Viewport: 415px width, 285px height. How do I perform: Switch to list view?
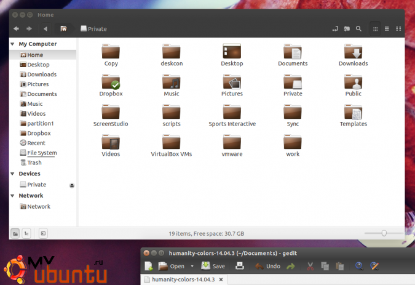click(x=387, y=28)
